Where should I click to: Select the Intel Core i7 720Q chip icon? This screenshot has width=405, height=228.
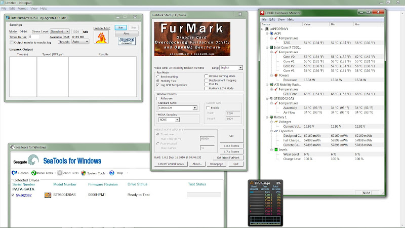tap(271, 47)
